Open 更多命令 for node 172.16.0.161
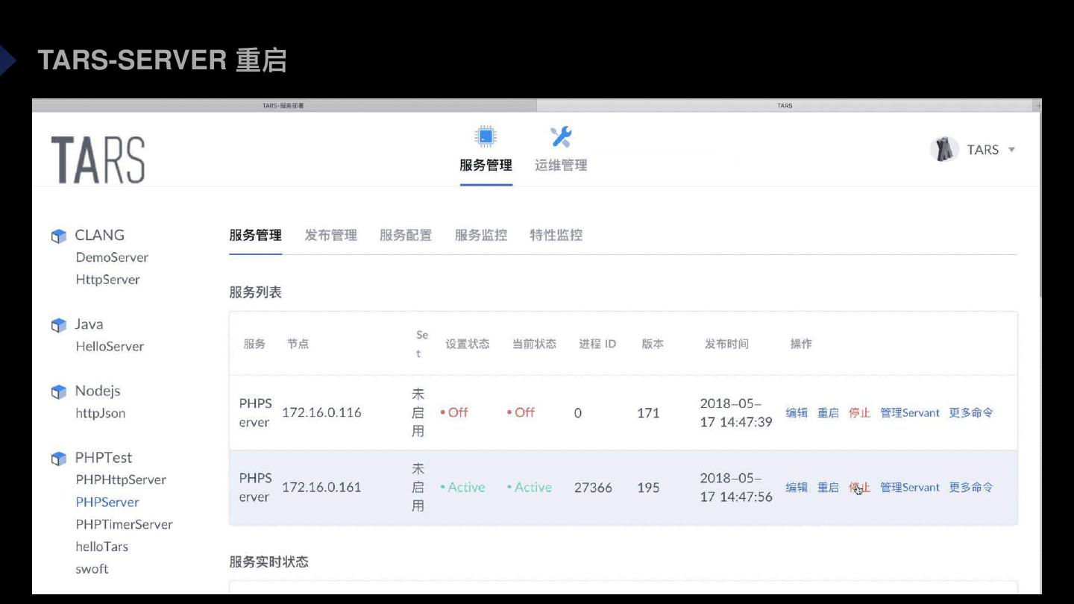Viewport: 1074px width, 604px height. (x=970, y=488)
